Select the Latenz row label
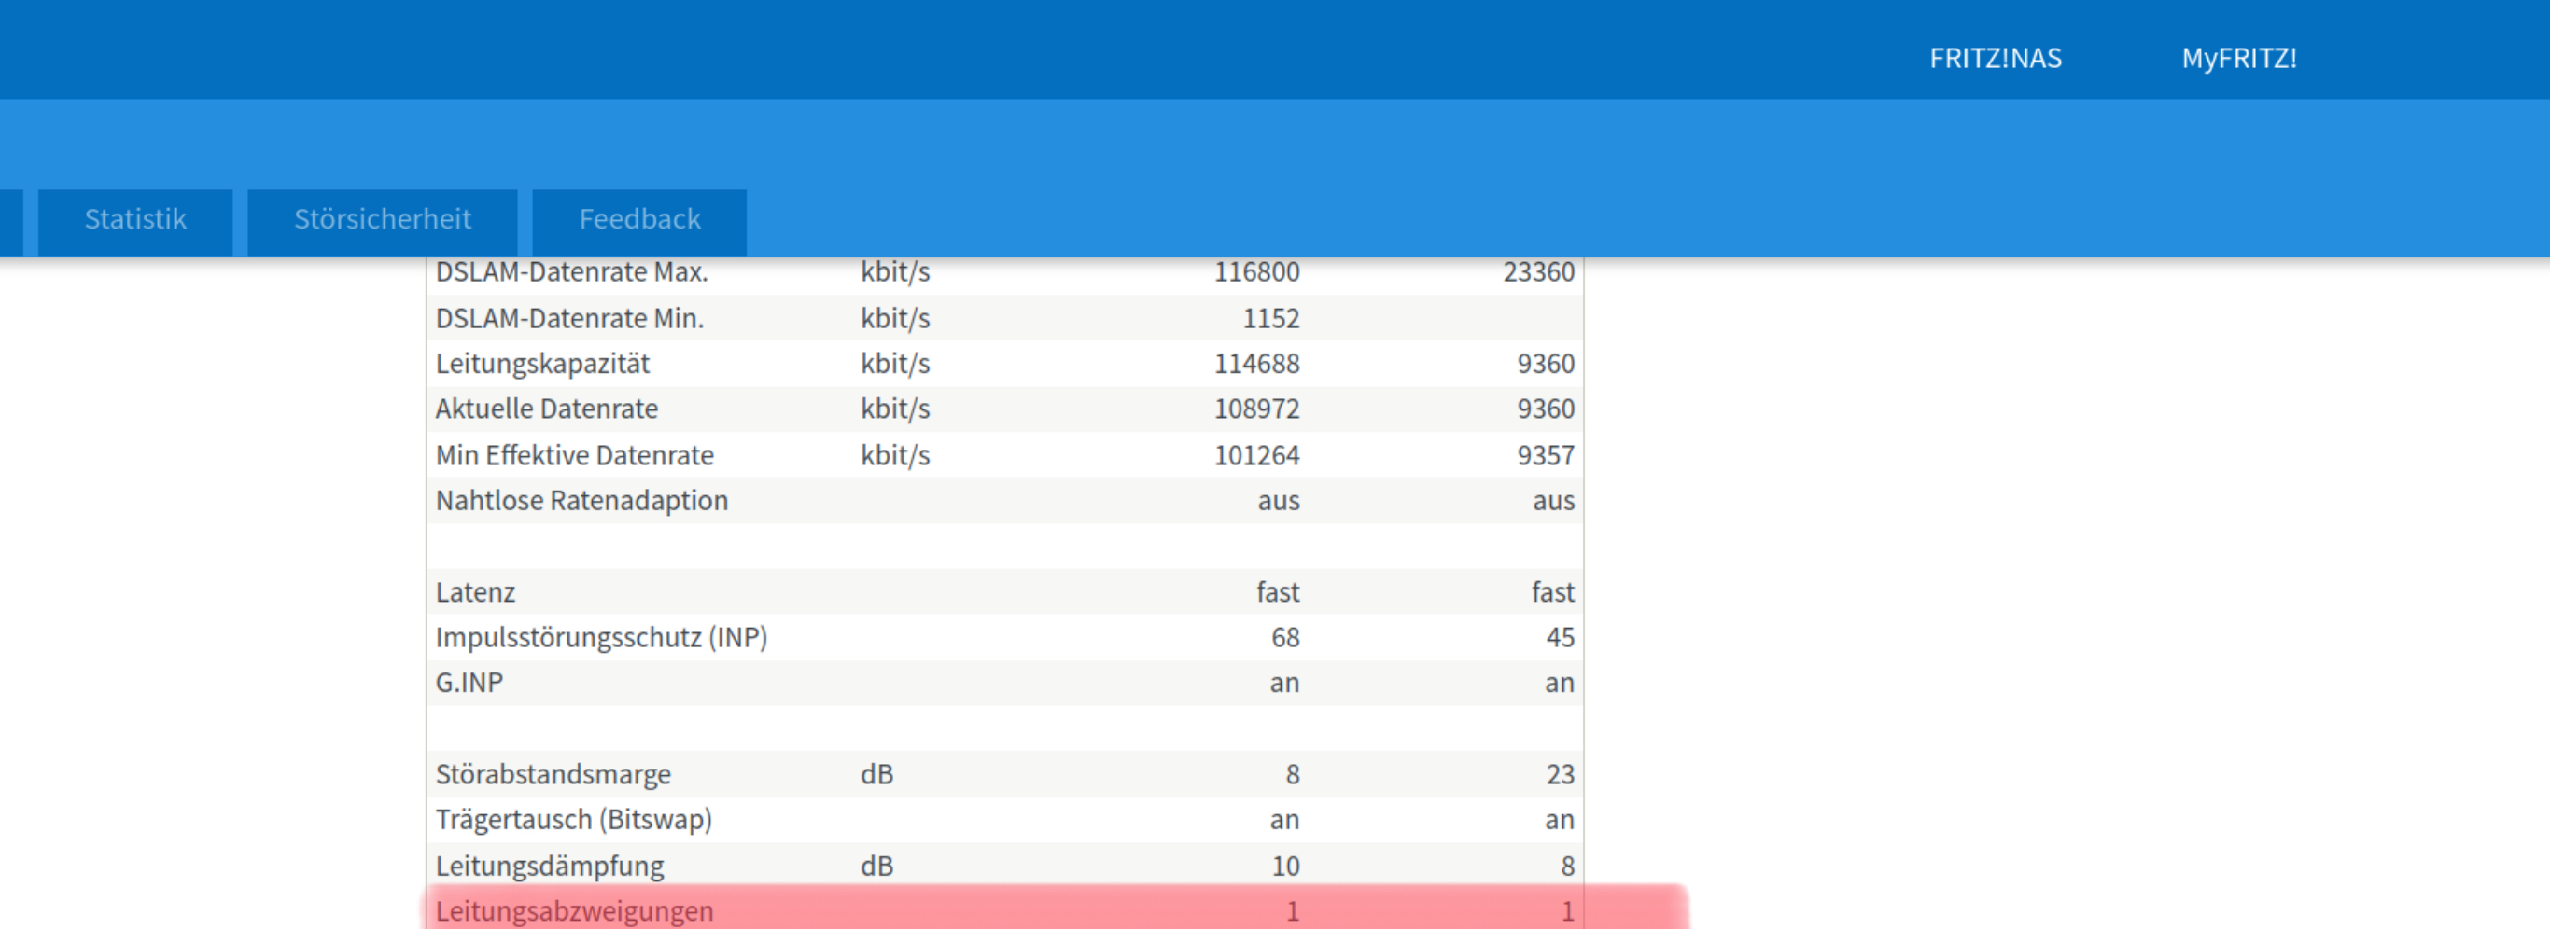The height and width of the screenshot is (929, 2550). pos(475,592)
